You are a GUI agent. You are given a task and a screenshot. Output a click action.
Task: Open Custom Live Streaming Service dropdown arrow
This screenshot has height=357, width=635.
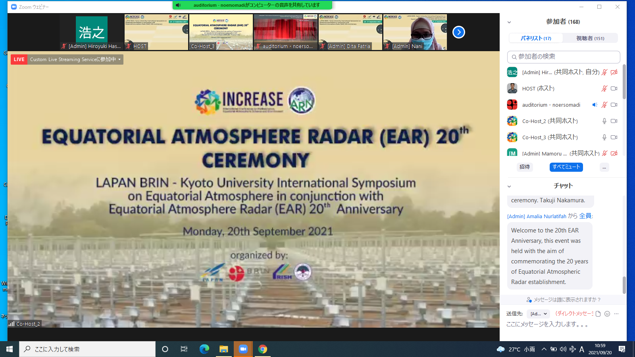(x=119, y=59)
